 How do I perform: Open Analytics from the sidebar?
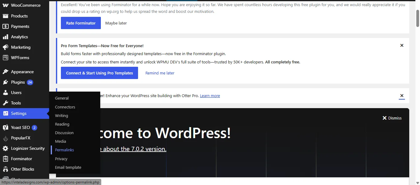point(19,37)
